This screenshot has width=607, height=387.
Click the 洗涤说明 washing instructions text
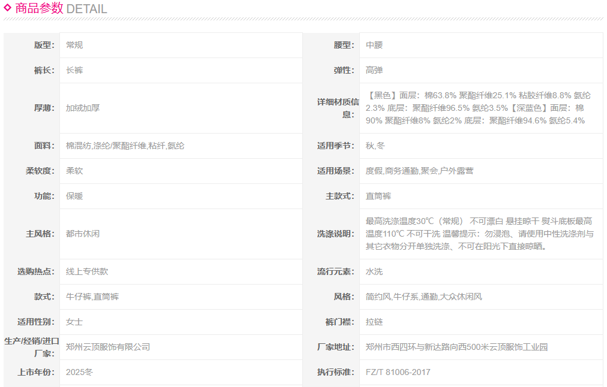(479, 234)
